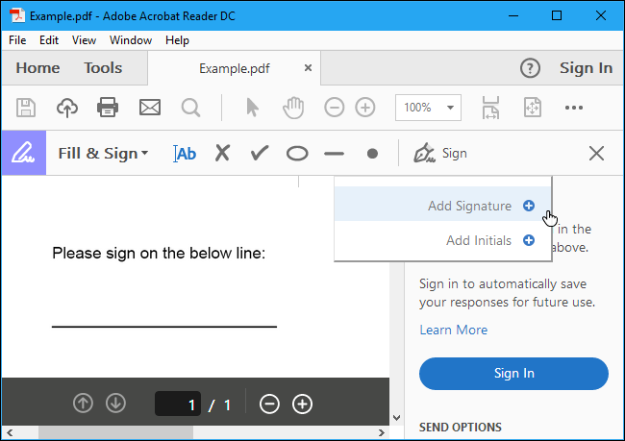
Task: Click the page number input field
Action: (x=179, y=404)
